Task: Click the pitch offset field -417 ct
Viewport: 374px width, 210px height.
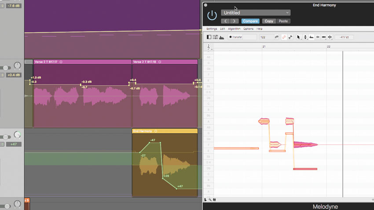Action: 344,37
